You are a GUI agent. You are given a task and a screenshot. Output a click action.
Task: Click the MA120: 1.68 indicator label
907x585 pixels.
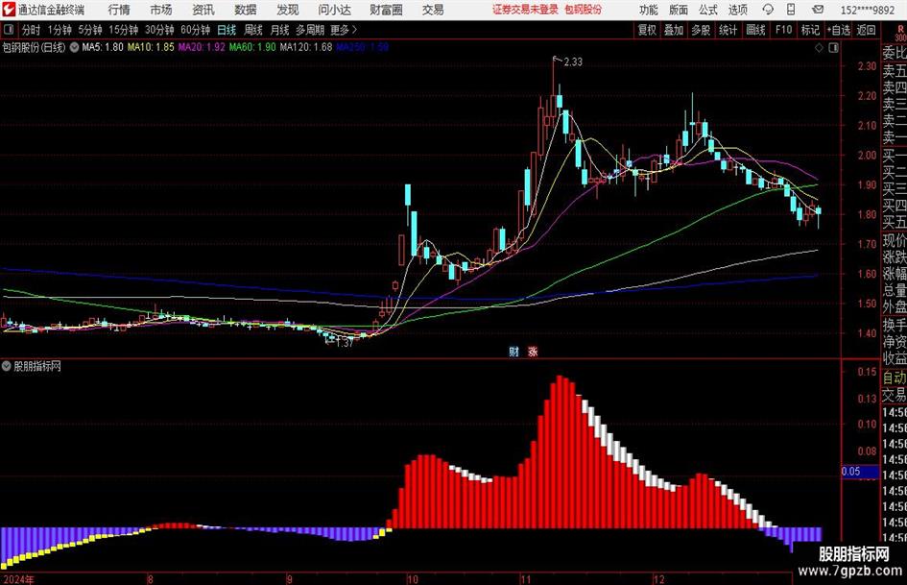[306, 47]
